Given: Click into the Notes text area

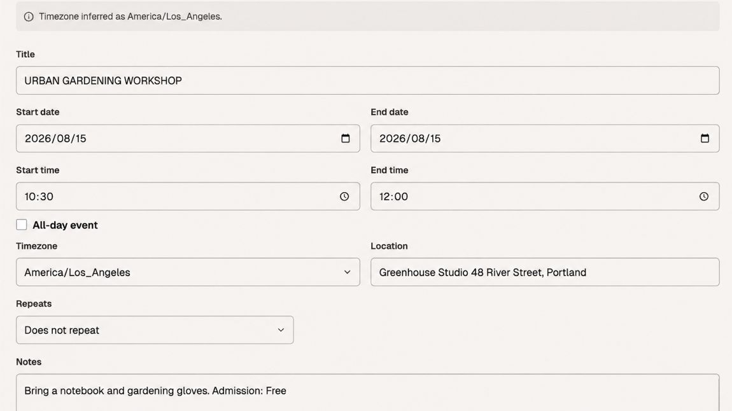Looking at the screenshot, I should click(x=367, y=393).
